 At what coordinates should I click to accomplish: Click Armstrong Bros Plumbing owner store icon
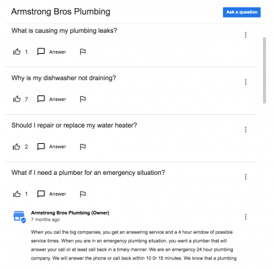[x=20, y=217]
